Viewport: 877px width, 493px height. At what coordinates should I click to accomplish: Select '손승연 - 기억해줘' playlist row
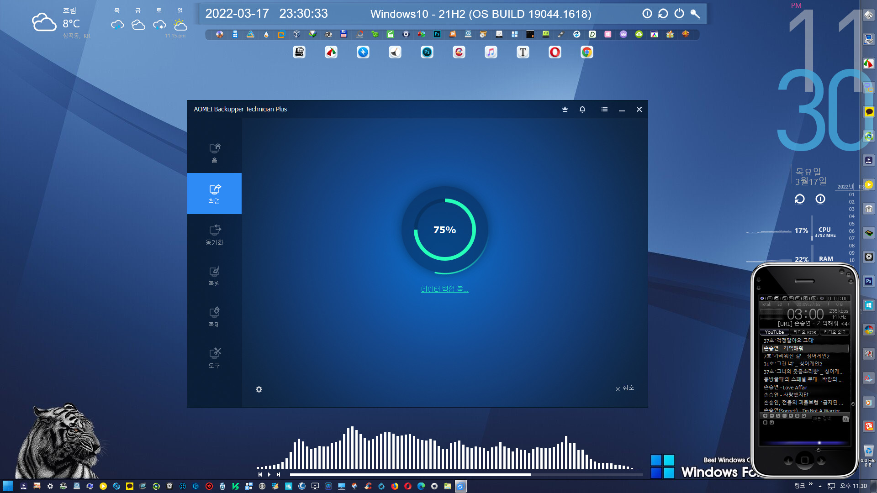805,348
